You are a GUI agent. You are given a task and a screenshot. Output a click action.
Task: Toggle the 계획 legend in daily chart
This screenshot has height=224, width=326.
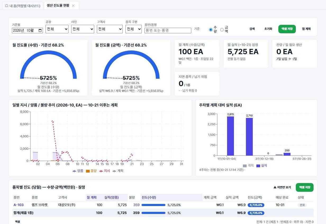[x=118, y=171]
